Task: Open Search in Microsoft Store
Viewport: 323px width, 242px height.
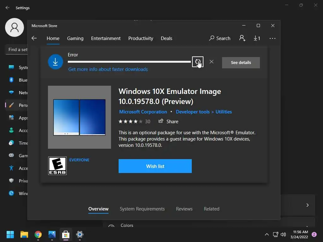Action: 220,38
